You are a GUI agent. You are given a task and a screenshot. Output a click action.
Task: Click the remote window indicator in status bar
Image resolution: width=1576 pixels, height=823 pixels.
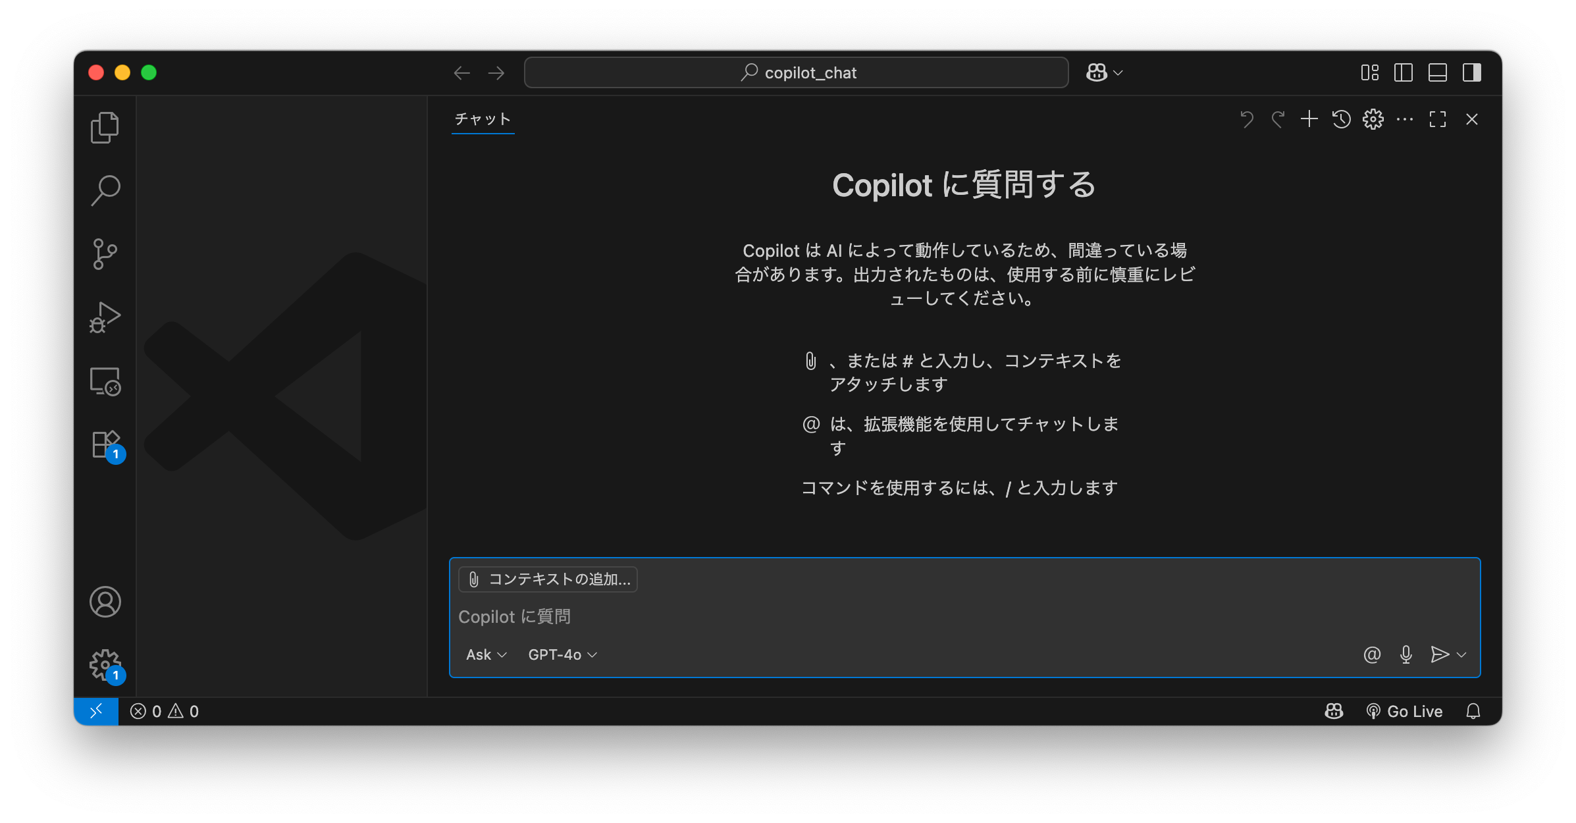tap(96, 711)
